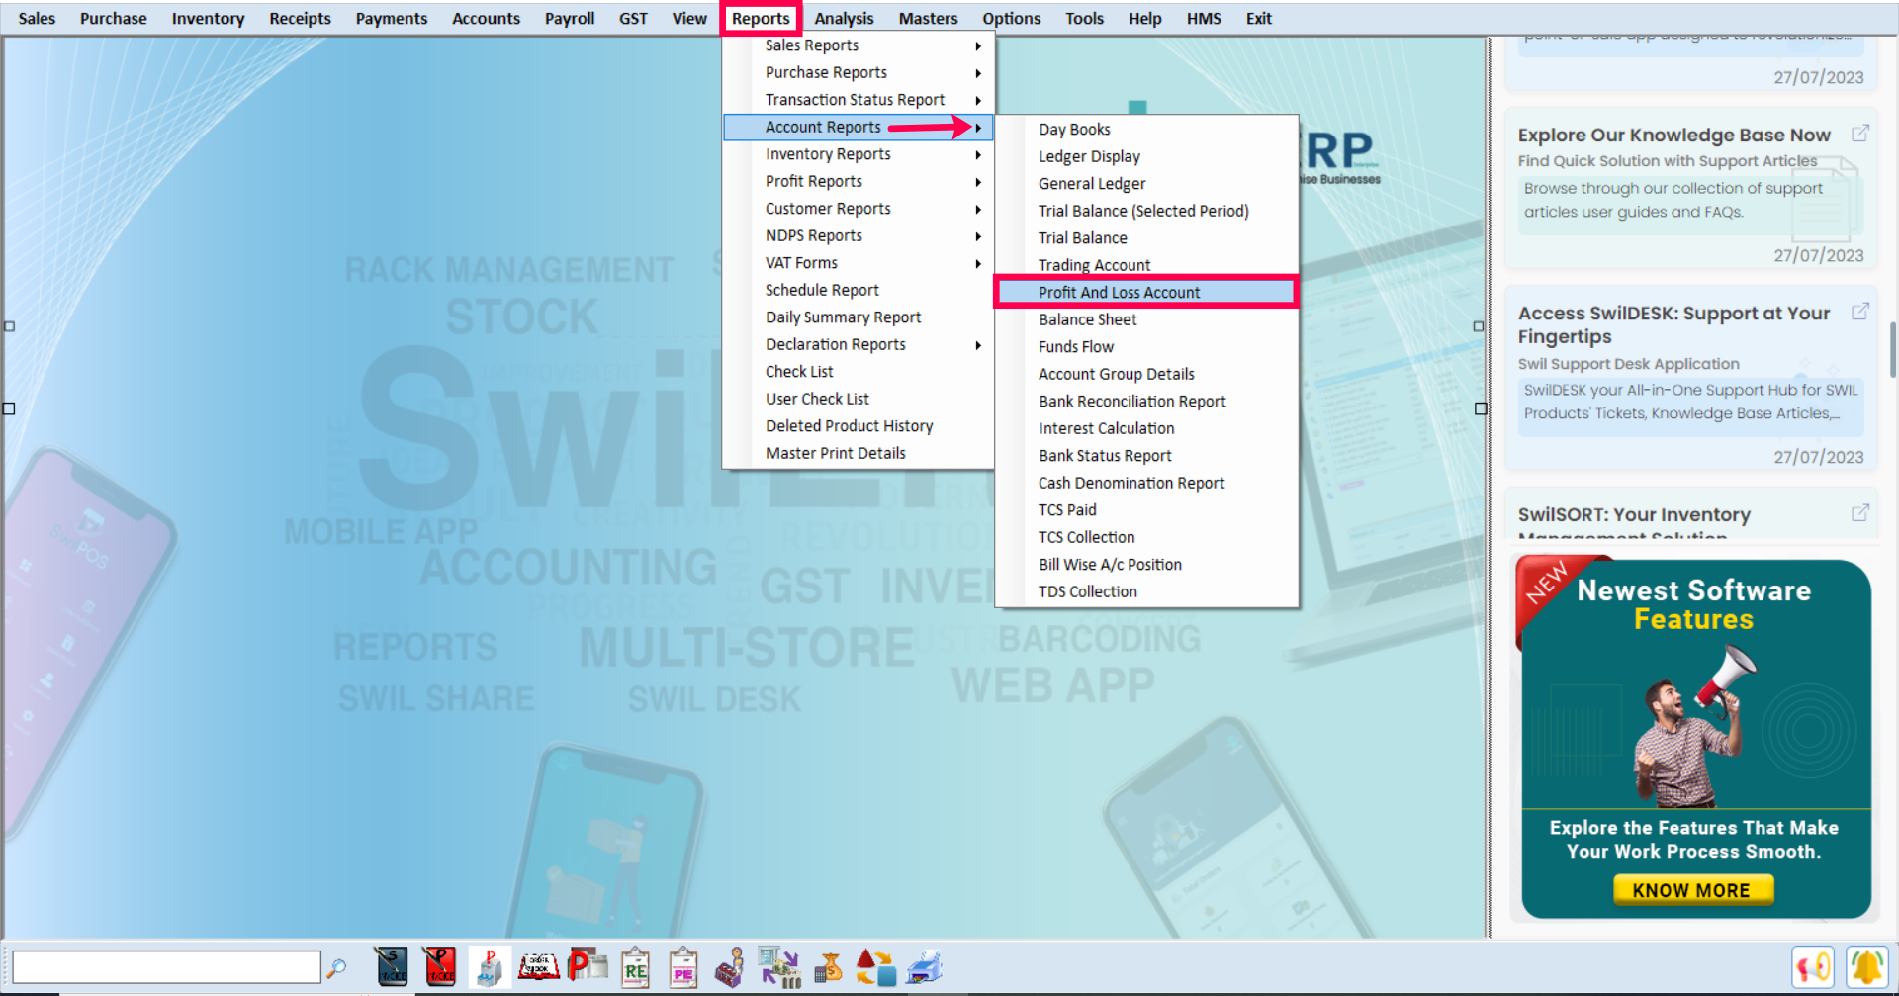Click the green RE clipboard icon
Screen dimensions: 1899x996
635,967
